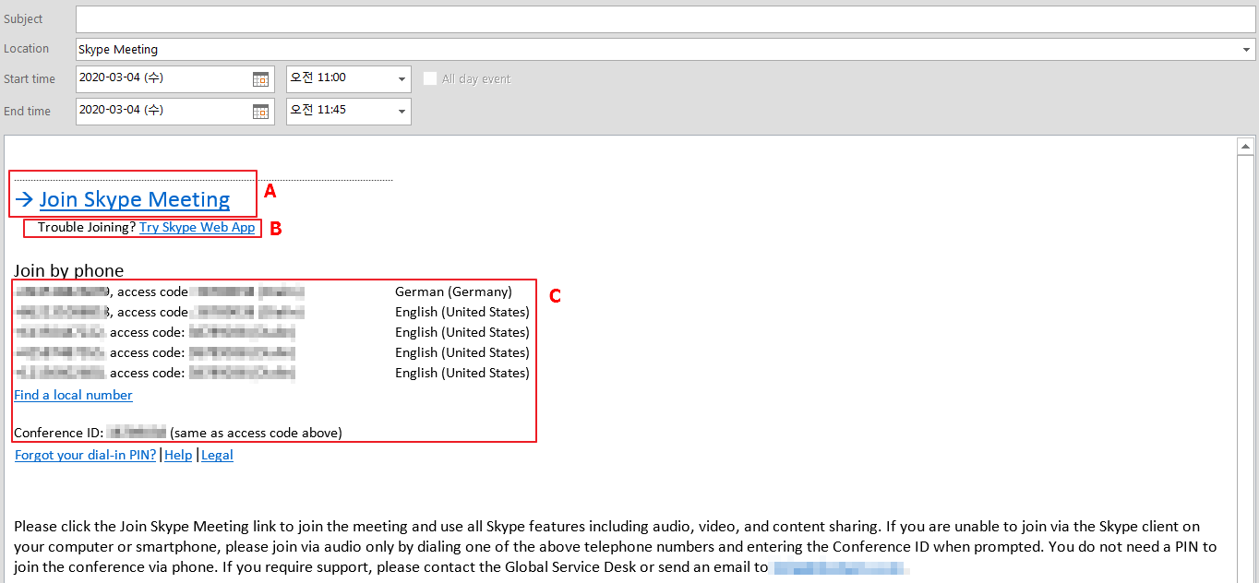
Task: Click the Conference ID line text
Action: tap(177, 432)
